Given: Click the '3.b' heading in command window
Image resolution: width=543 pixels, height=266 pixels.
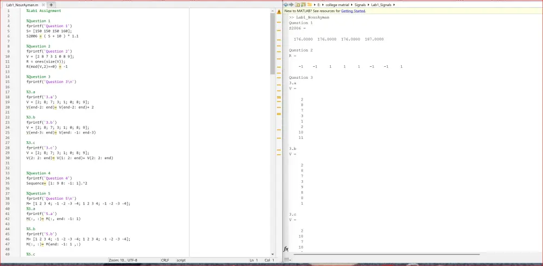Looking at the screenshot, I should (x=293, y=149).
